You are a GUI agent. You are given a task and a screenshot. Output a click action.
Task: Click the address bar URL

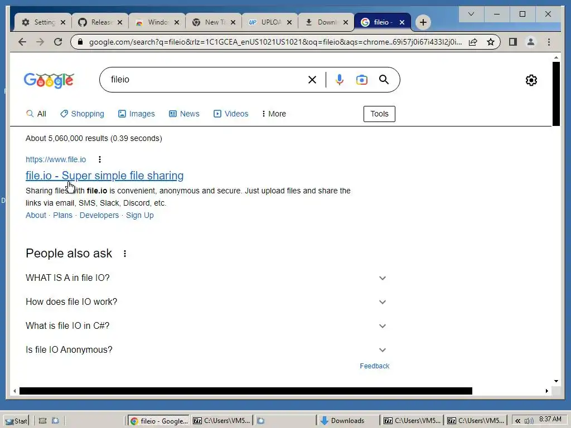[275, 42]
